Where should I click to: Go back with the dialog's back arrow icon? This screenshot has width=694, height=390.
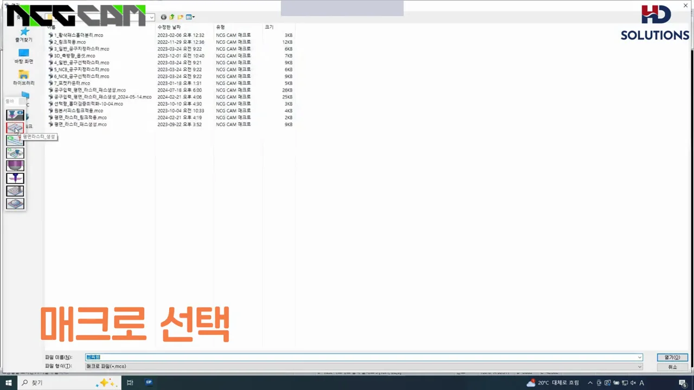click(x=164, y=17)
